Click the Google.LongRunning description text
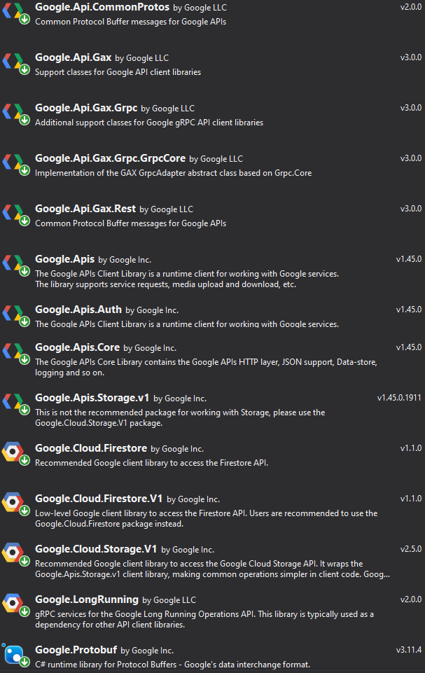 204,619
